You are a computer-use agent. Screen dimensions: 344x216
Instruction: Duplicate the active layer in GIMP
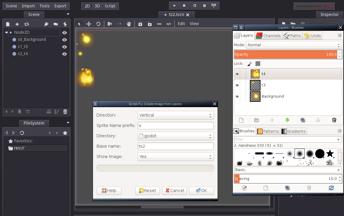[303, 120]
